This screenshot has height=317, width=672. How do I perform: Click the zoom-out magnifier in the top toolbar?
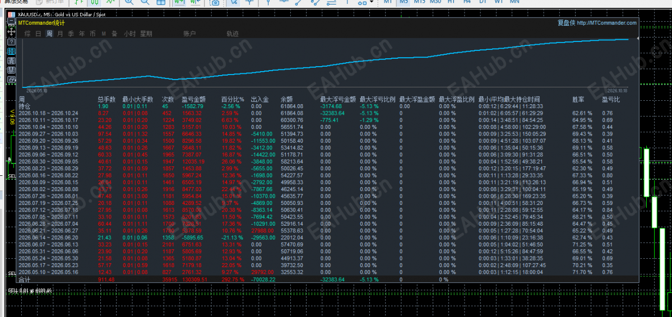tap(145, 2)
